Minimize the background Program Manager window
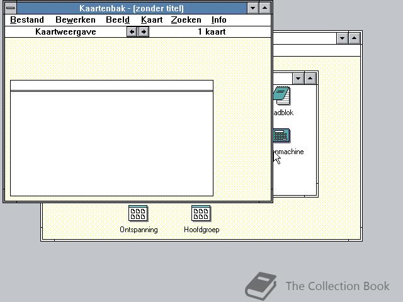Viewport: 403px width, 302px height. [343, 38]
